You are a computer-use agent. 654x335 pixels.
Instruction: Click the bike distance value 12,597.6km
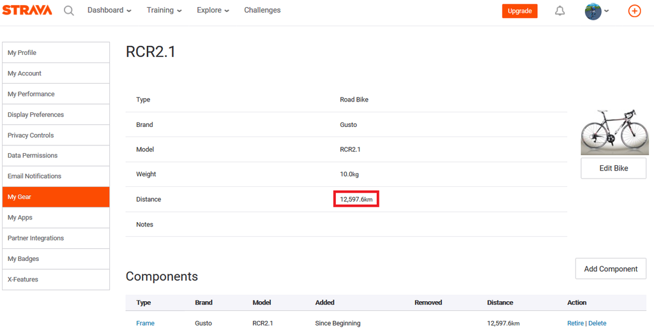[356, 200]
